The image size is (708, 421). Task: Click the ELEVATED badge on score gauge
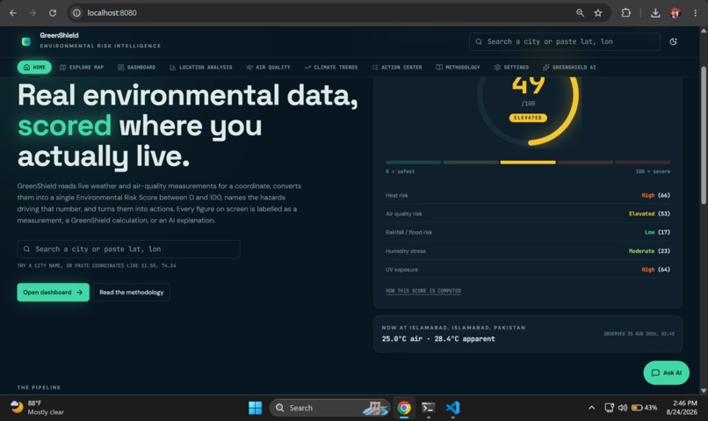(528, 118)
